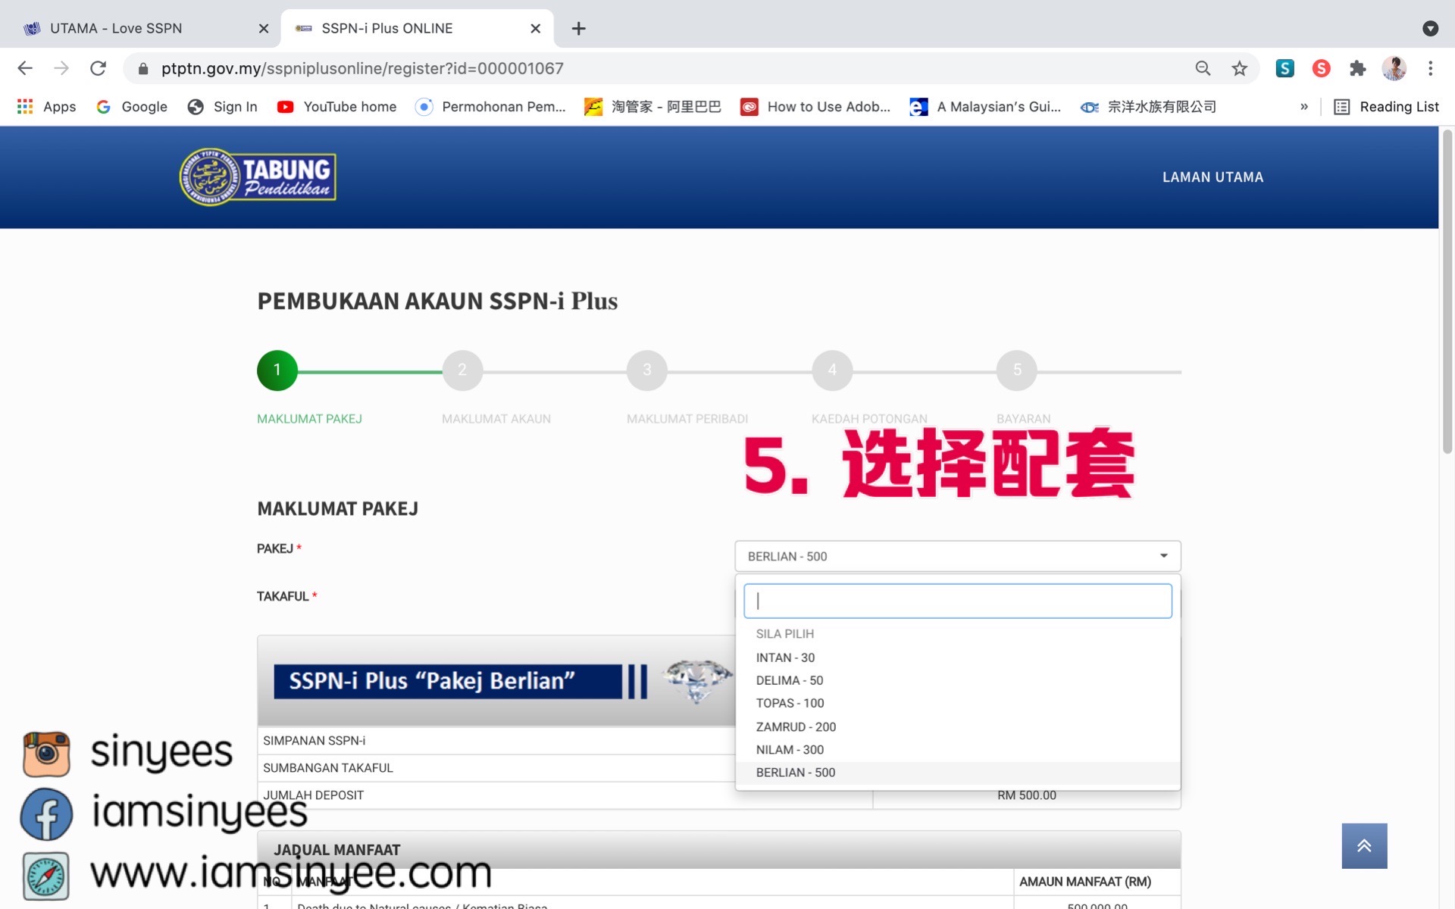
Task: Click the package search input field
Action: click(958, 601)
